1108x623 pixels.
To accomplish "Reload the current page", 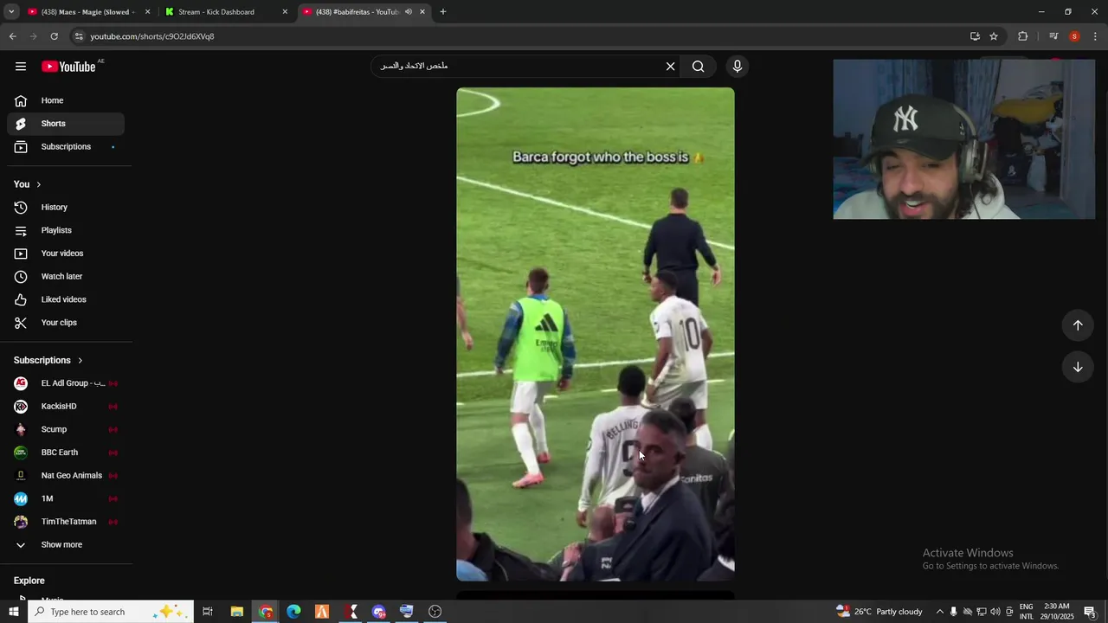I will coord(54,36).
